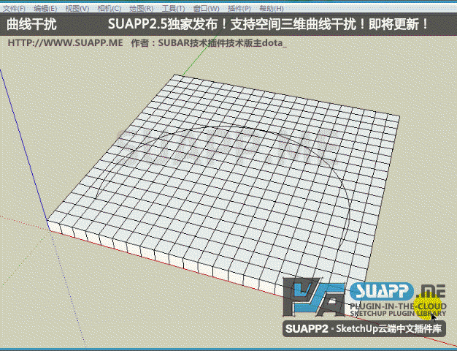Open the 窗口(W) menu
The image size is (457, 351).
tap(207, 9)
